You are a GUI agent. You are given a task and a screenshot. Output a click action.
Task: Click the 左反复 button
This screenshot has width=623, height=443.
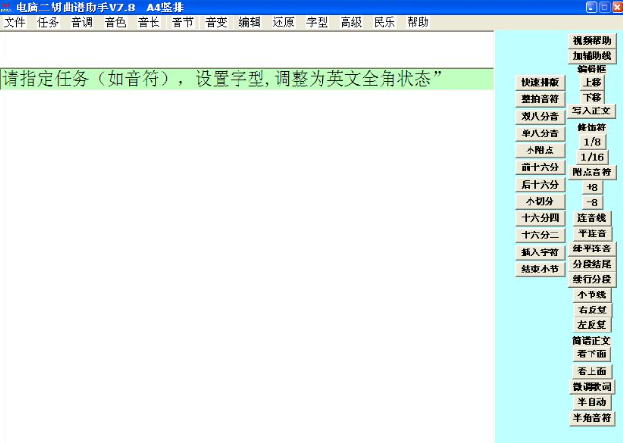click(x=592, y=325)
